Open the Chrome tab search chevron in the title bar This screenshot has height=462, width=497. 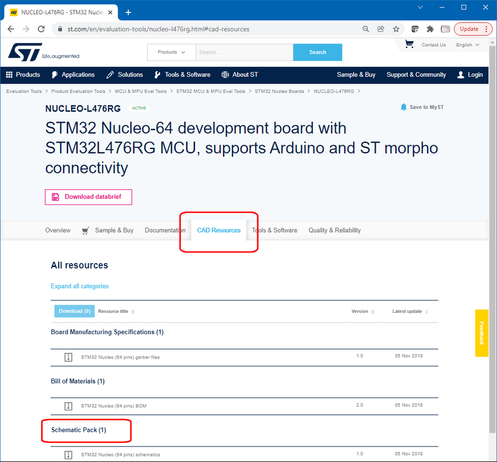coord(420,7)
